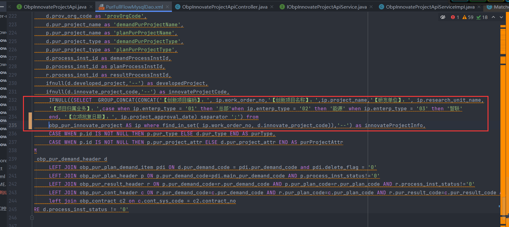Close the ObpInnovateProjectApiServiceImpl.java tab
509x227 pixels.
click(479, 7)
